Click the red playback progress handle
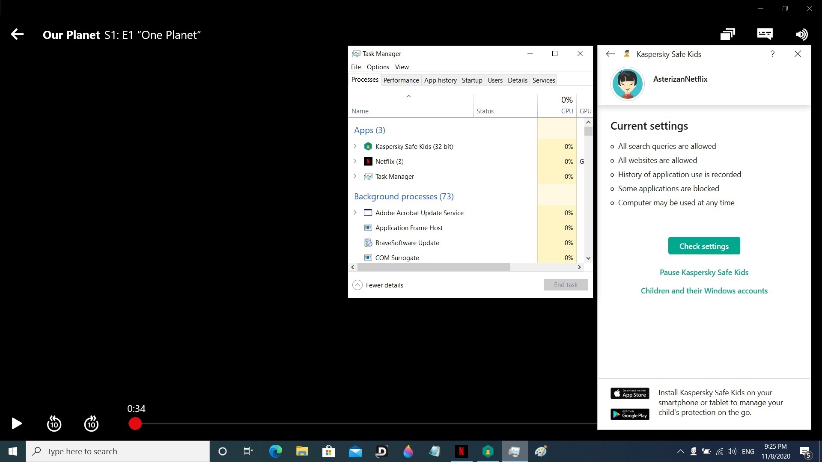The height and width of the screenshot is (462, 822). tap(135, 423)
